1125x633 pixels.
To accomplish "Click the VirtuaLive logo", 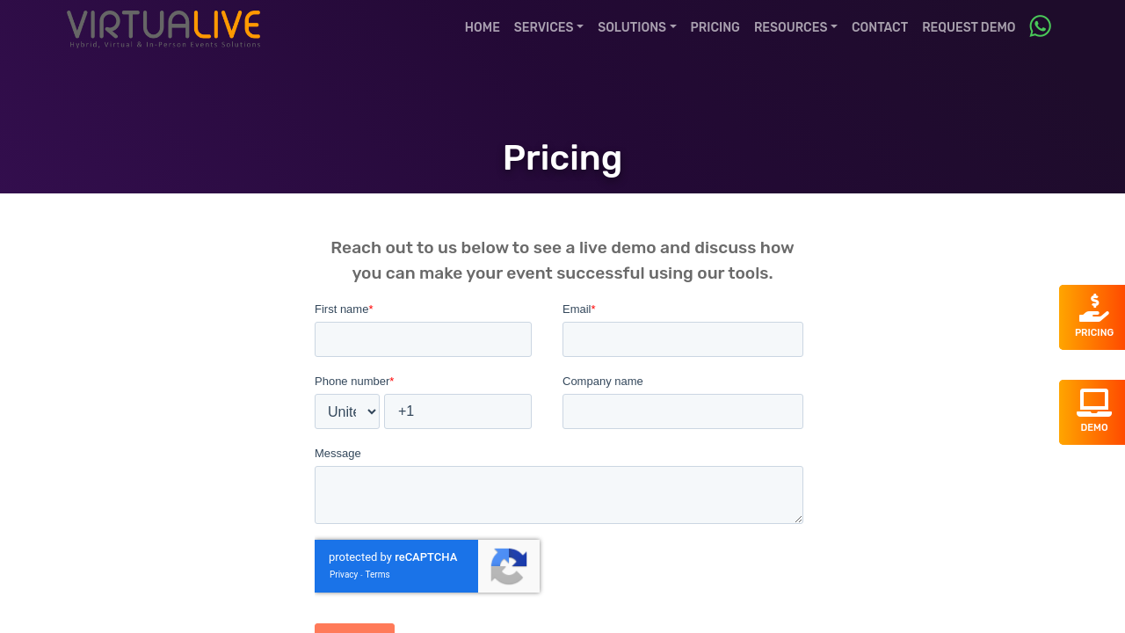I will click(164, 28).
